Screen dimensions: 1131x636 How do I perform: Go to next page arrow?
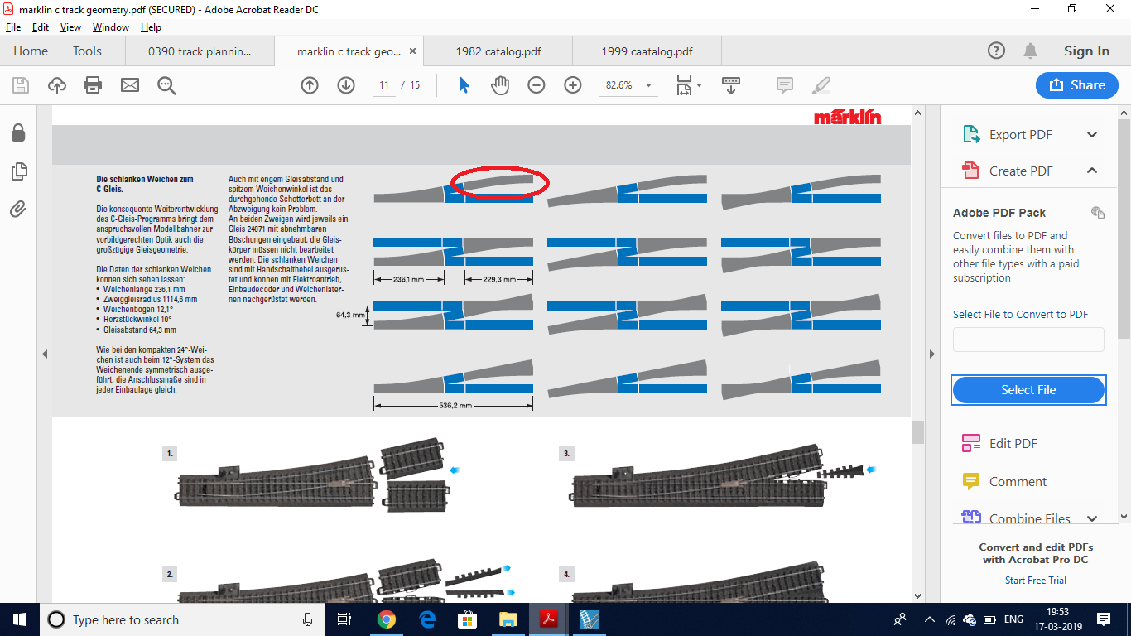click(346, 85)
